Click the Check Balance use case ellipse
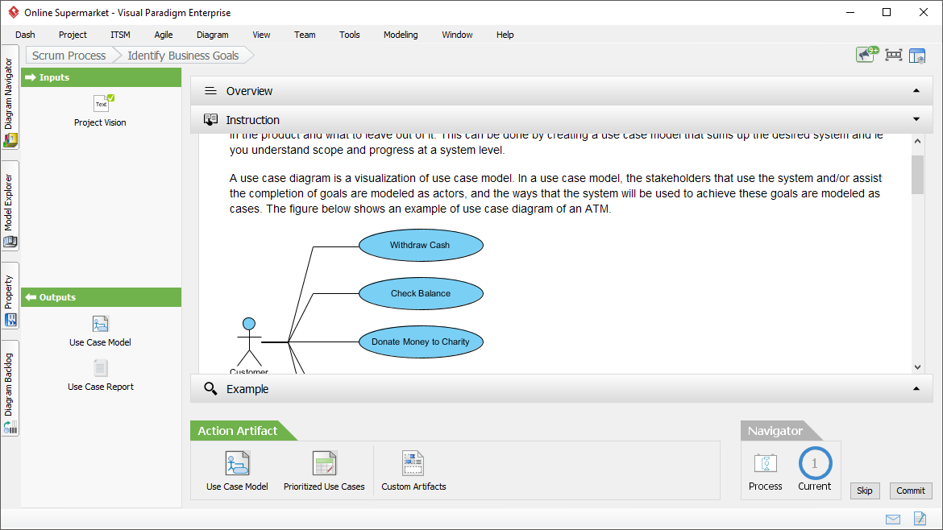This screenshot has height=530, width=943. tap(421, 293)
